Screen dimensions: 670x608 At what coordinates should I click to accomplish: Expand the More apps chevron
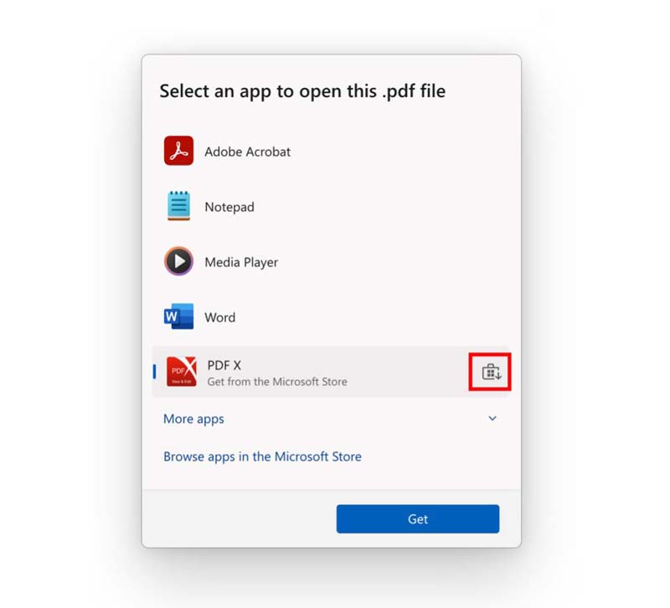click(492, 418)
